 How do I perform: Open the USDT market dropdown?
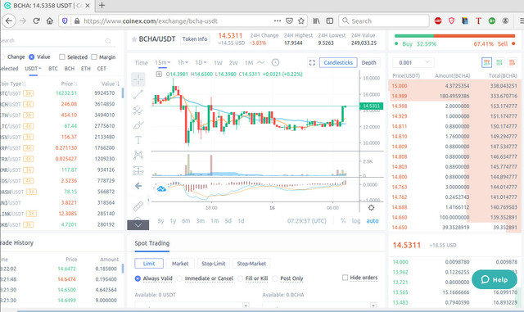point(33,69)
